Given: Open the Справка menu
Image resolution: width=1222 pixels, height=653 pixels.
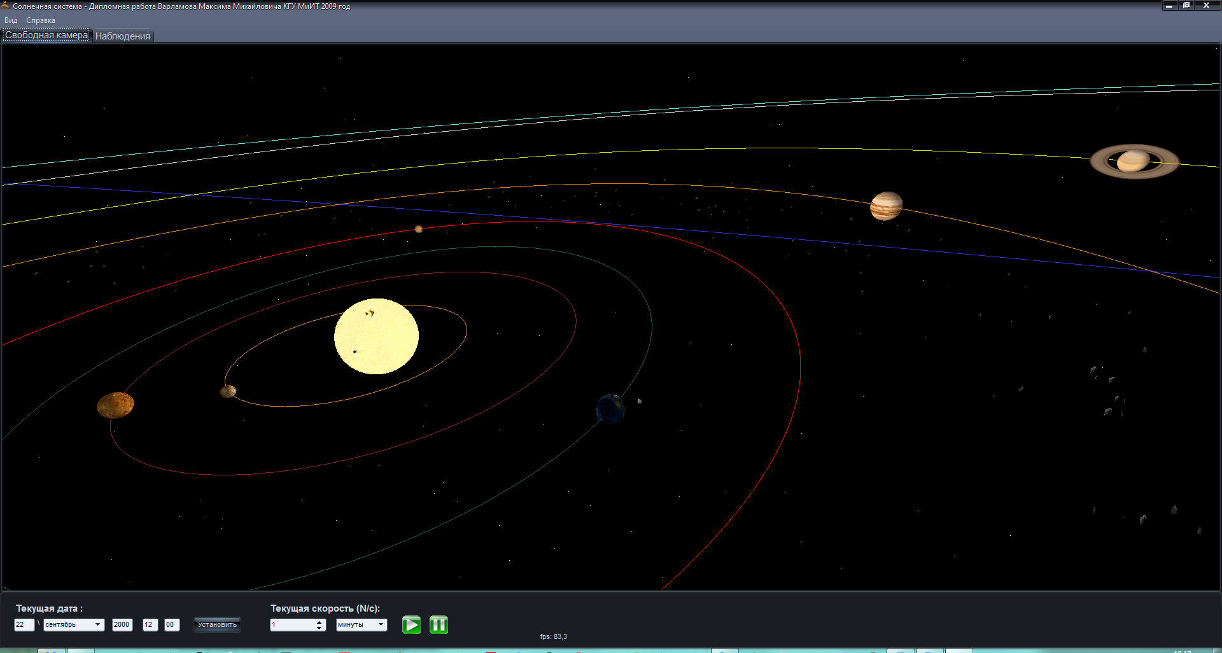Looking at the screenshot, I should [x=41, y=20].
